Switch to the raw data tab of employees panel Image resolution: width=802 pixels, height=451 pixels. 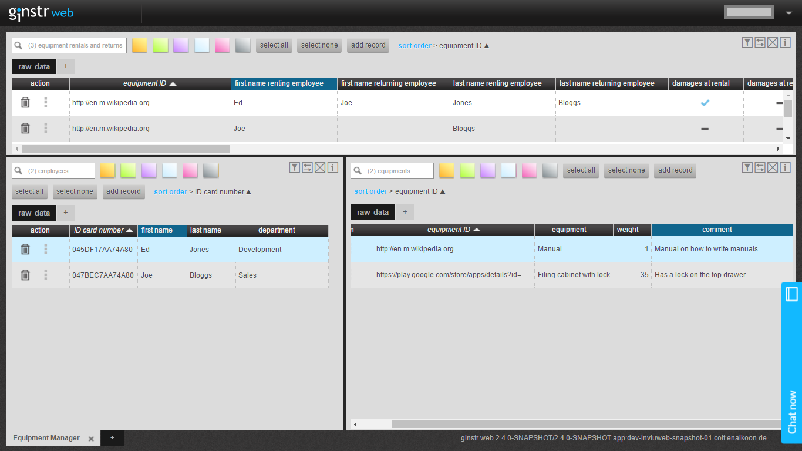point(33,213)
